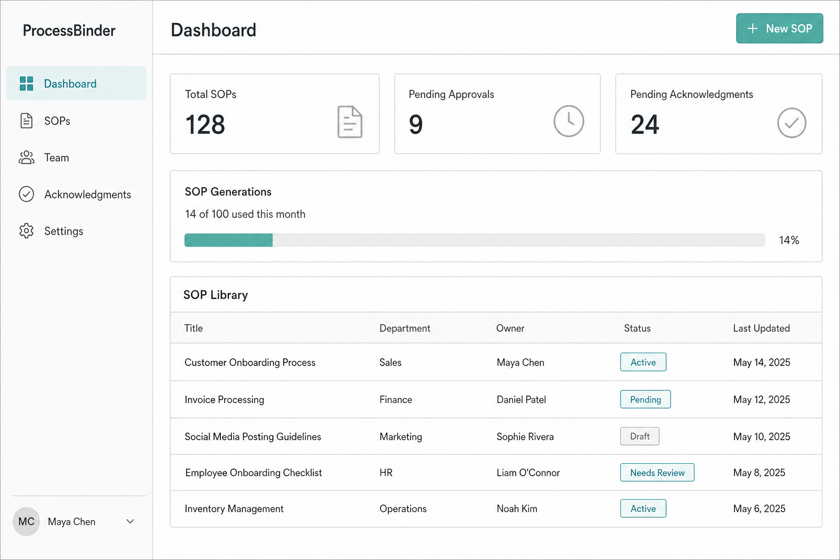Click Maya Chen name in sidebar footer
This screenshot has height=560, width=840.
point(72,522)
